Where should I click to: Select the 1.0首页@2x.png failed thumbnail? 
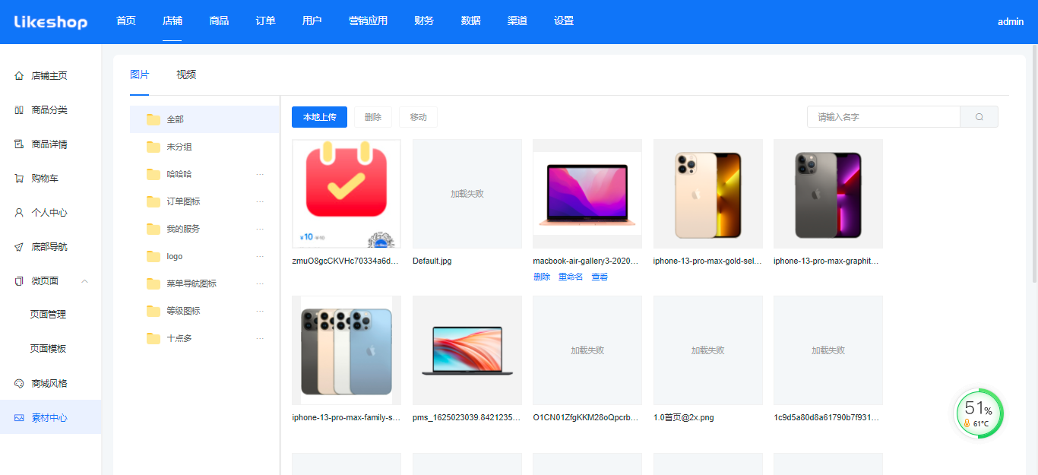tap(708, 350)
